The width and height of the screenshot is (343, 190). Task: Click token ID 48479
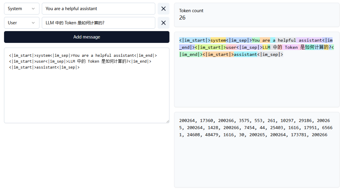tap(212, 135)
